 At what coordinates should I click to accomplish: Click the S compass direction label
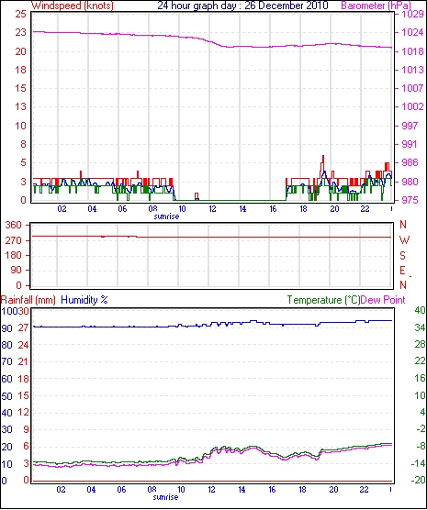point(402,256)
